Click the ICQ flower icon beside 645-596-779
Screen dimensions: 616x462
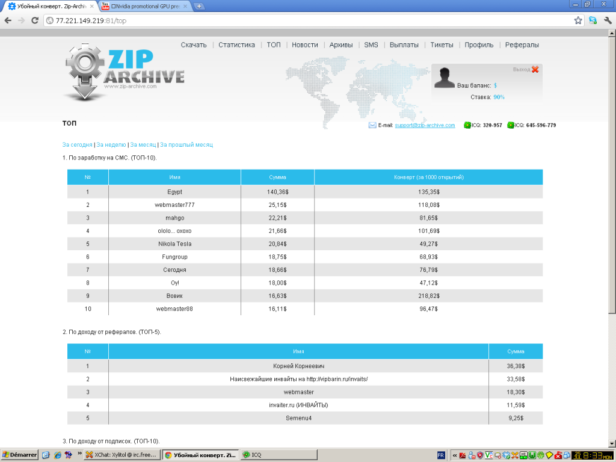pos(510,125)
